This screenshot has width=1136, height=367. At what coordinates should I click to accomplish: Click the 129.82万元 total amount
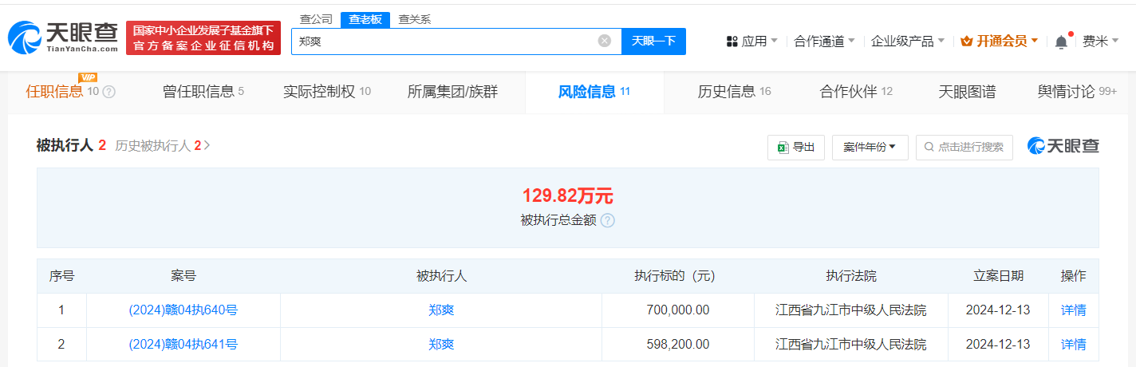tap(567, 196)
